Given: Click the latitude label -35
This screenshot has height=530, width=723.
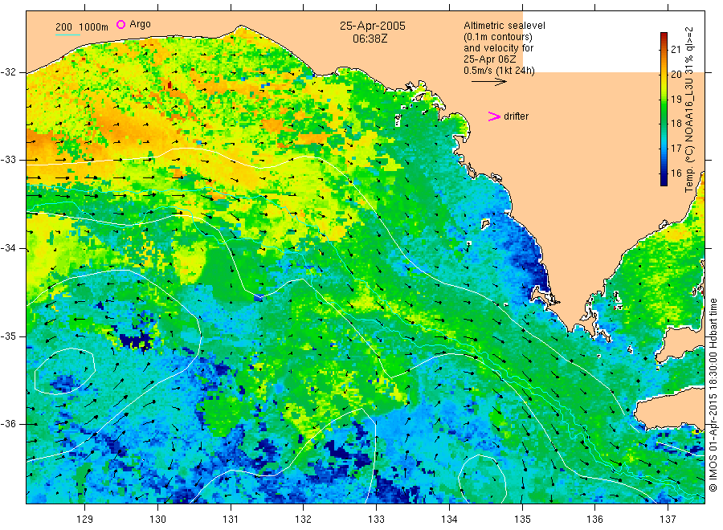Looking at the screenshot, I should (x=8, y=336).
